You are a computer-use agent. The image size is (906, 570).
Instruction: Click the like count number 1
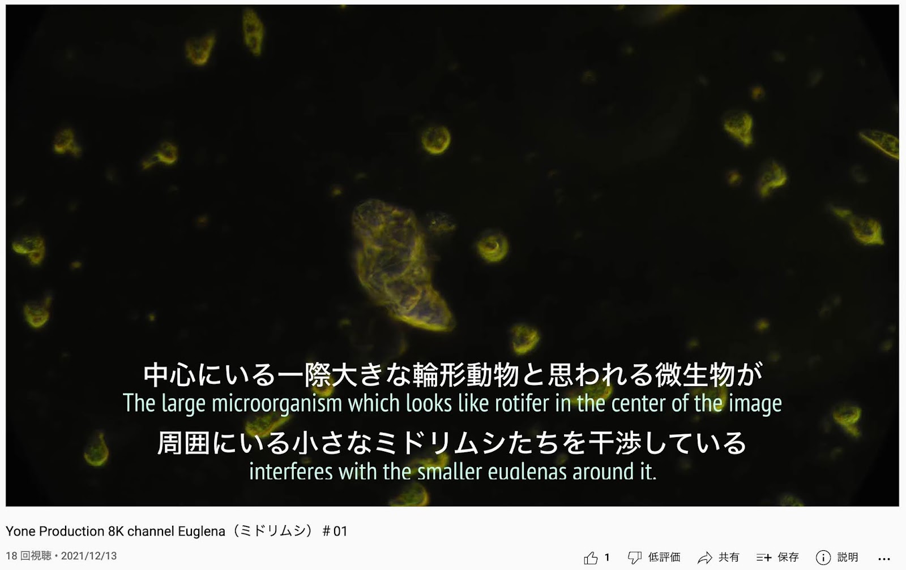(x=607, y=557)
